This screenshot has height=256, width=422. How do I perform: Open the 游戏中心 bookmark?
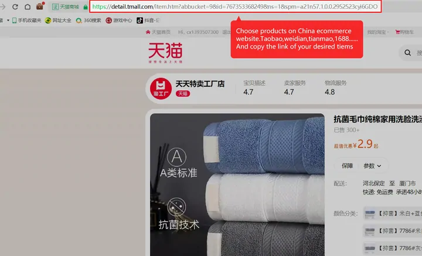pyautogui.click(x=118, y=21)
